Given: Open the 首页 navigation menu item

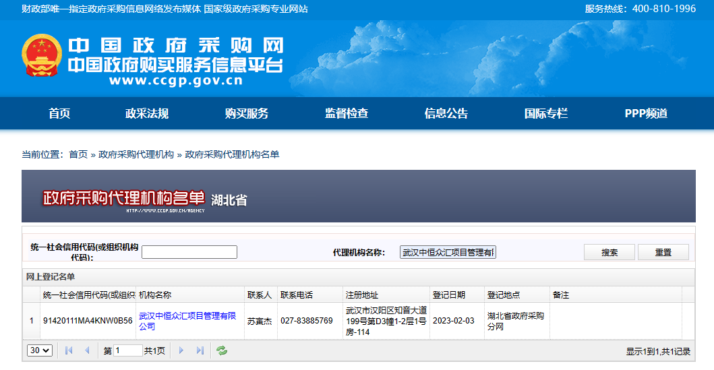Looking at the screenshot, I should (59, 113).
